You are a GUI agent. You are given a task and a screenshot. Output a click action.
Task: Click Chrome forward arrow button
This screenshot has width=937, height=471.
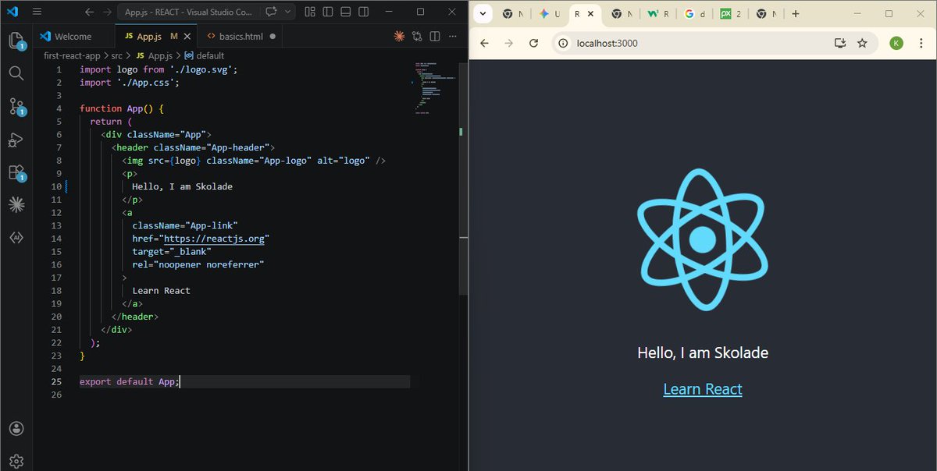509,43
